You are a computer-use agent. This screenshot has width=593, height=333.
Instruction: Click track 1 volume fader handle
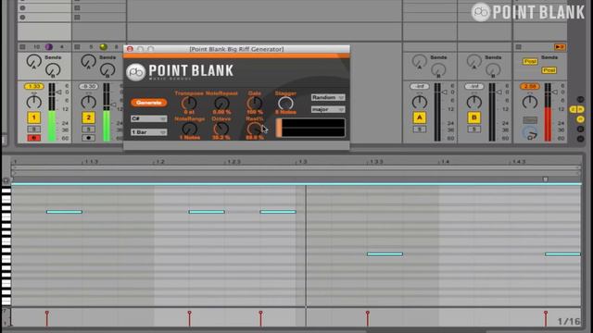58,92
